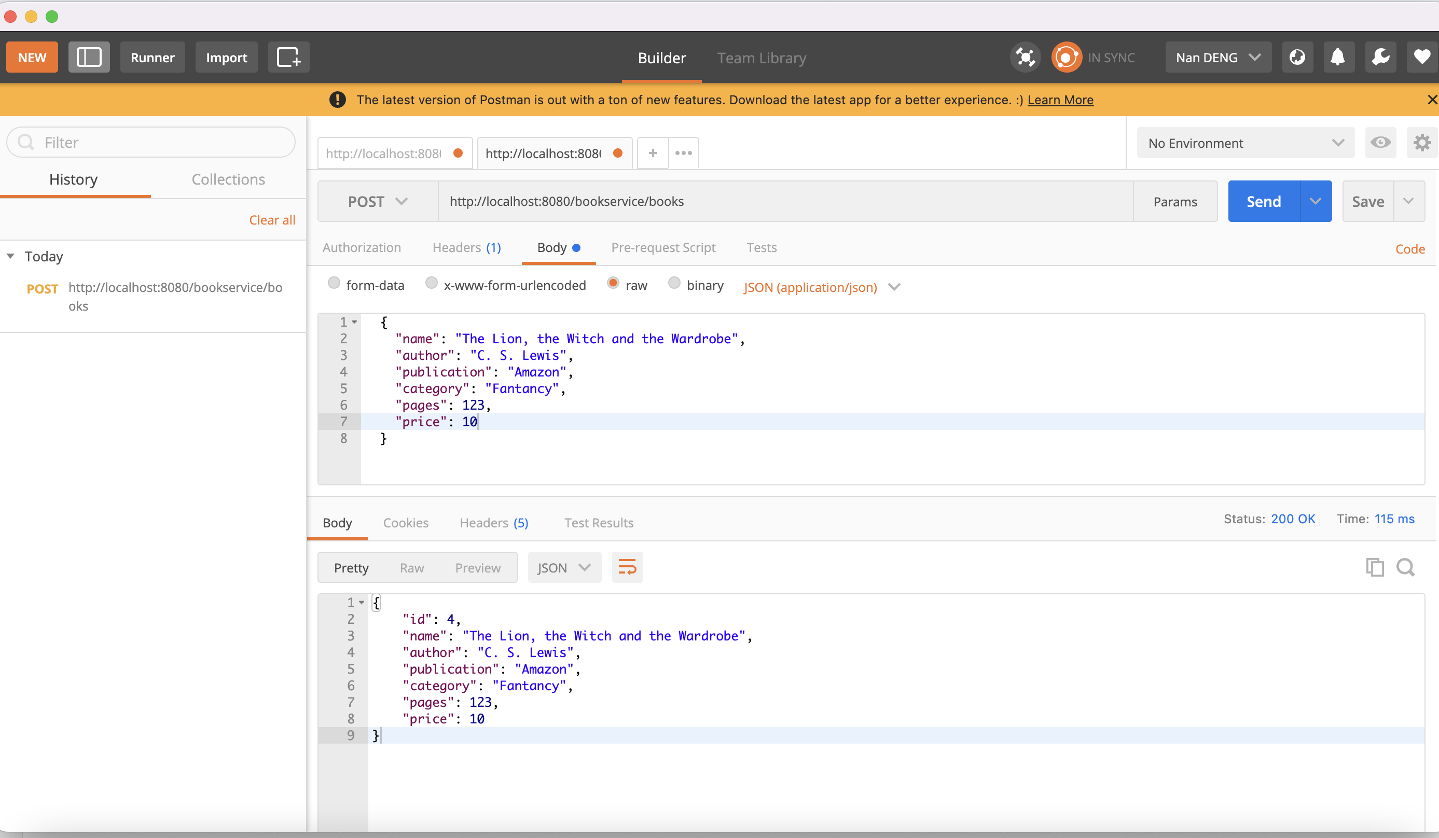Image resolution: width=1439 pixels, height=838 pixels.
Task: Click the search/filter icon in response body
Action: click(x=1405, y=568)
